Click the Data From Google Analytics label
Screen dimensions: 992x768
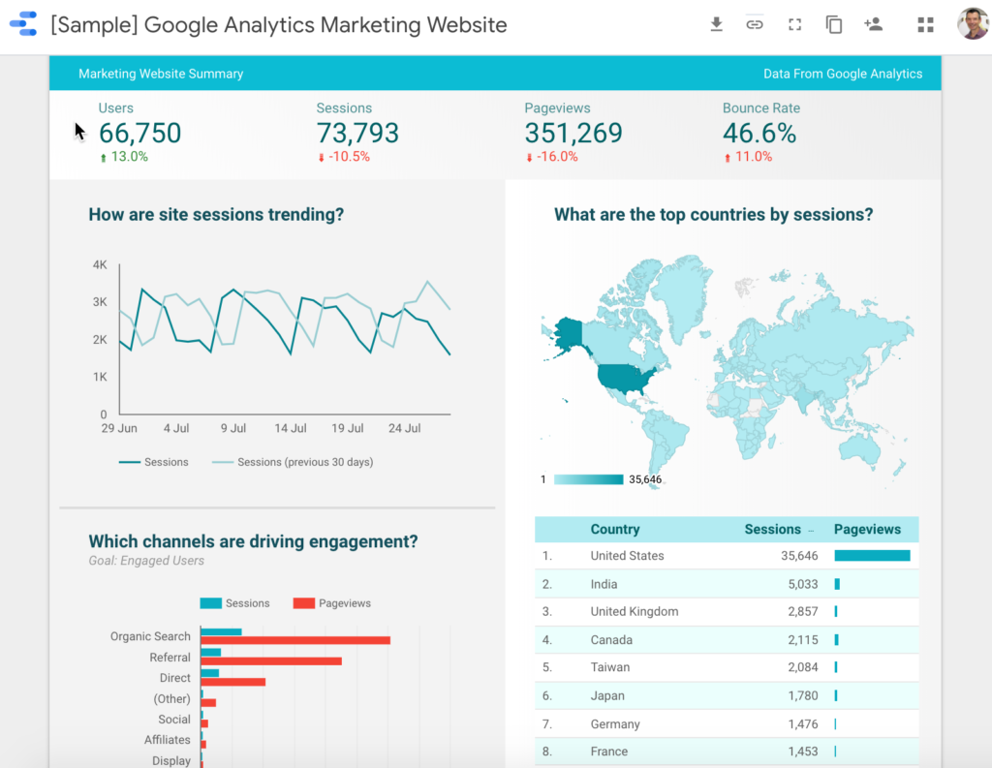(843, 74)
